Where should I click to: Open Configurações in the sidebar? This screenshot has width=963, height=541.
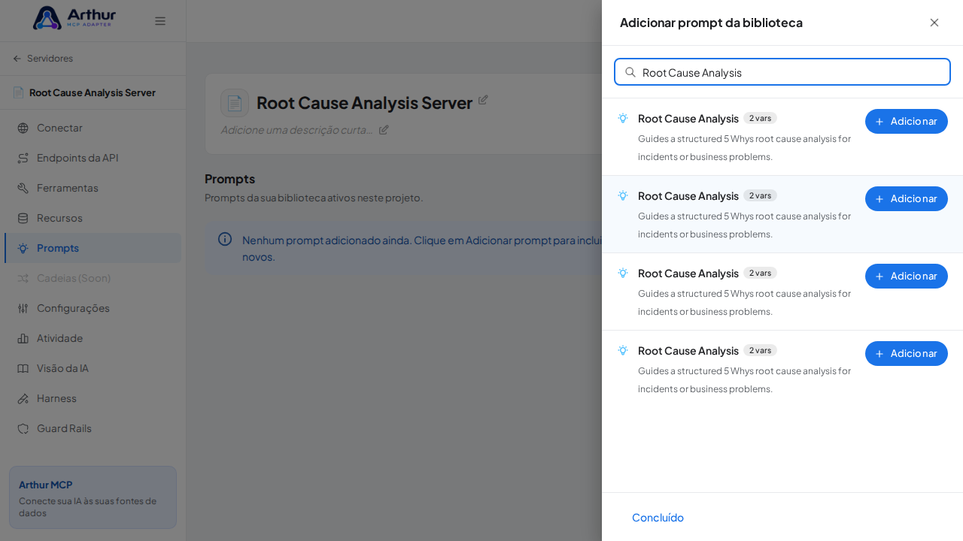click(93, 308)
